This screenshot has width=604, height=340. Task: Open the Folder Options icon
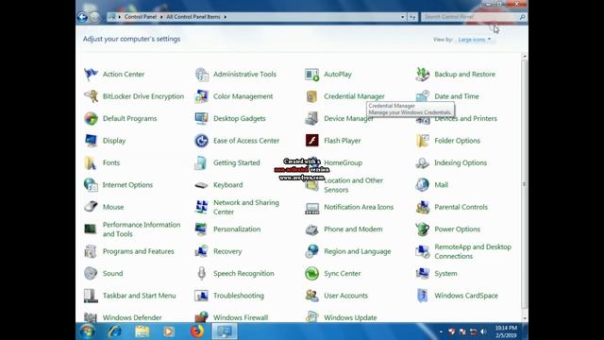pos(423,141)
